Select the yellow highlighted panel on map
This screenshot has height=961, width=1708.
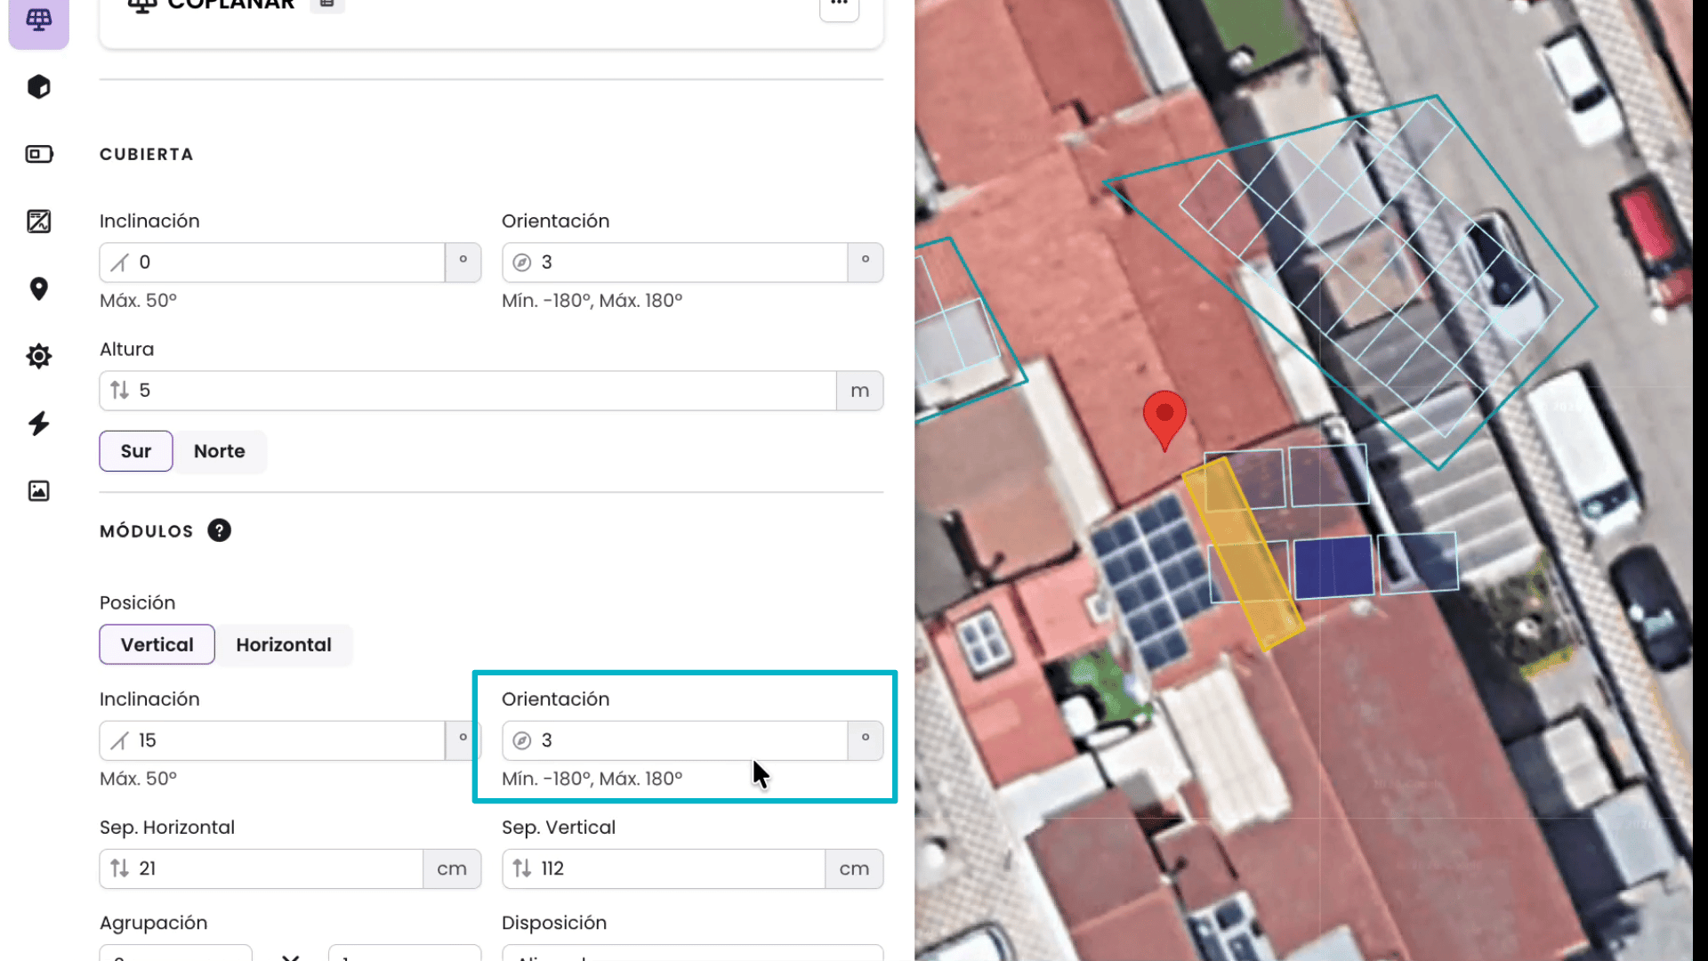click(x=1244, y=553)
